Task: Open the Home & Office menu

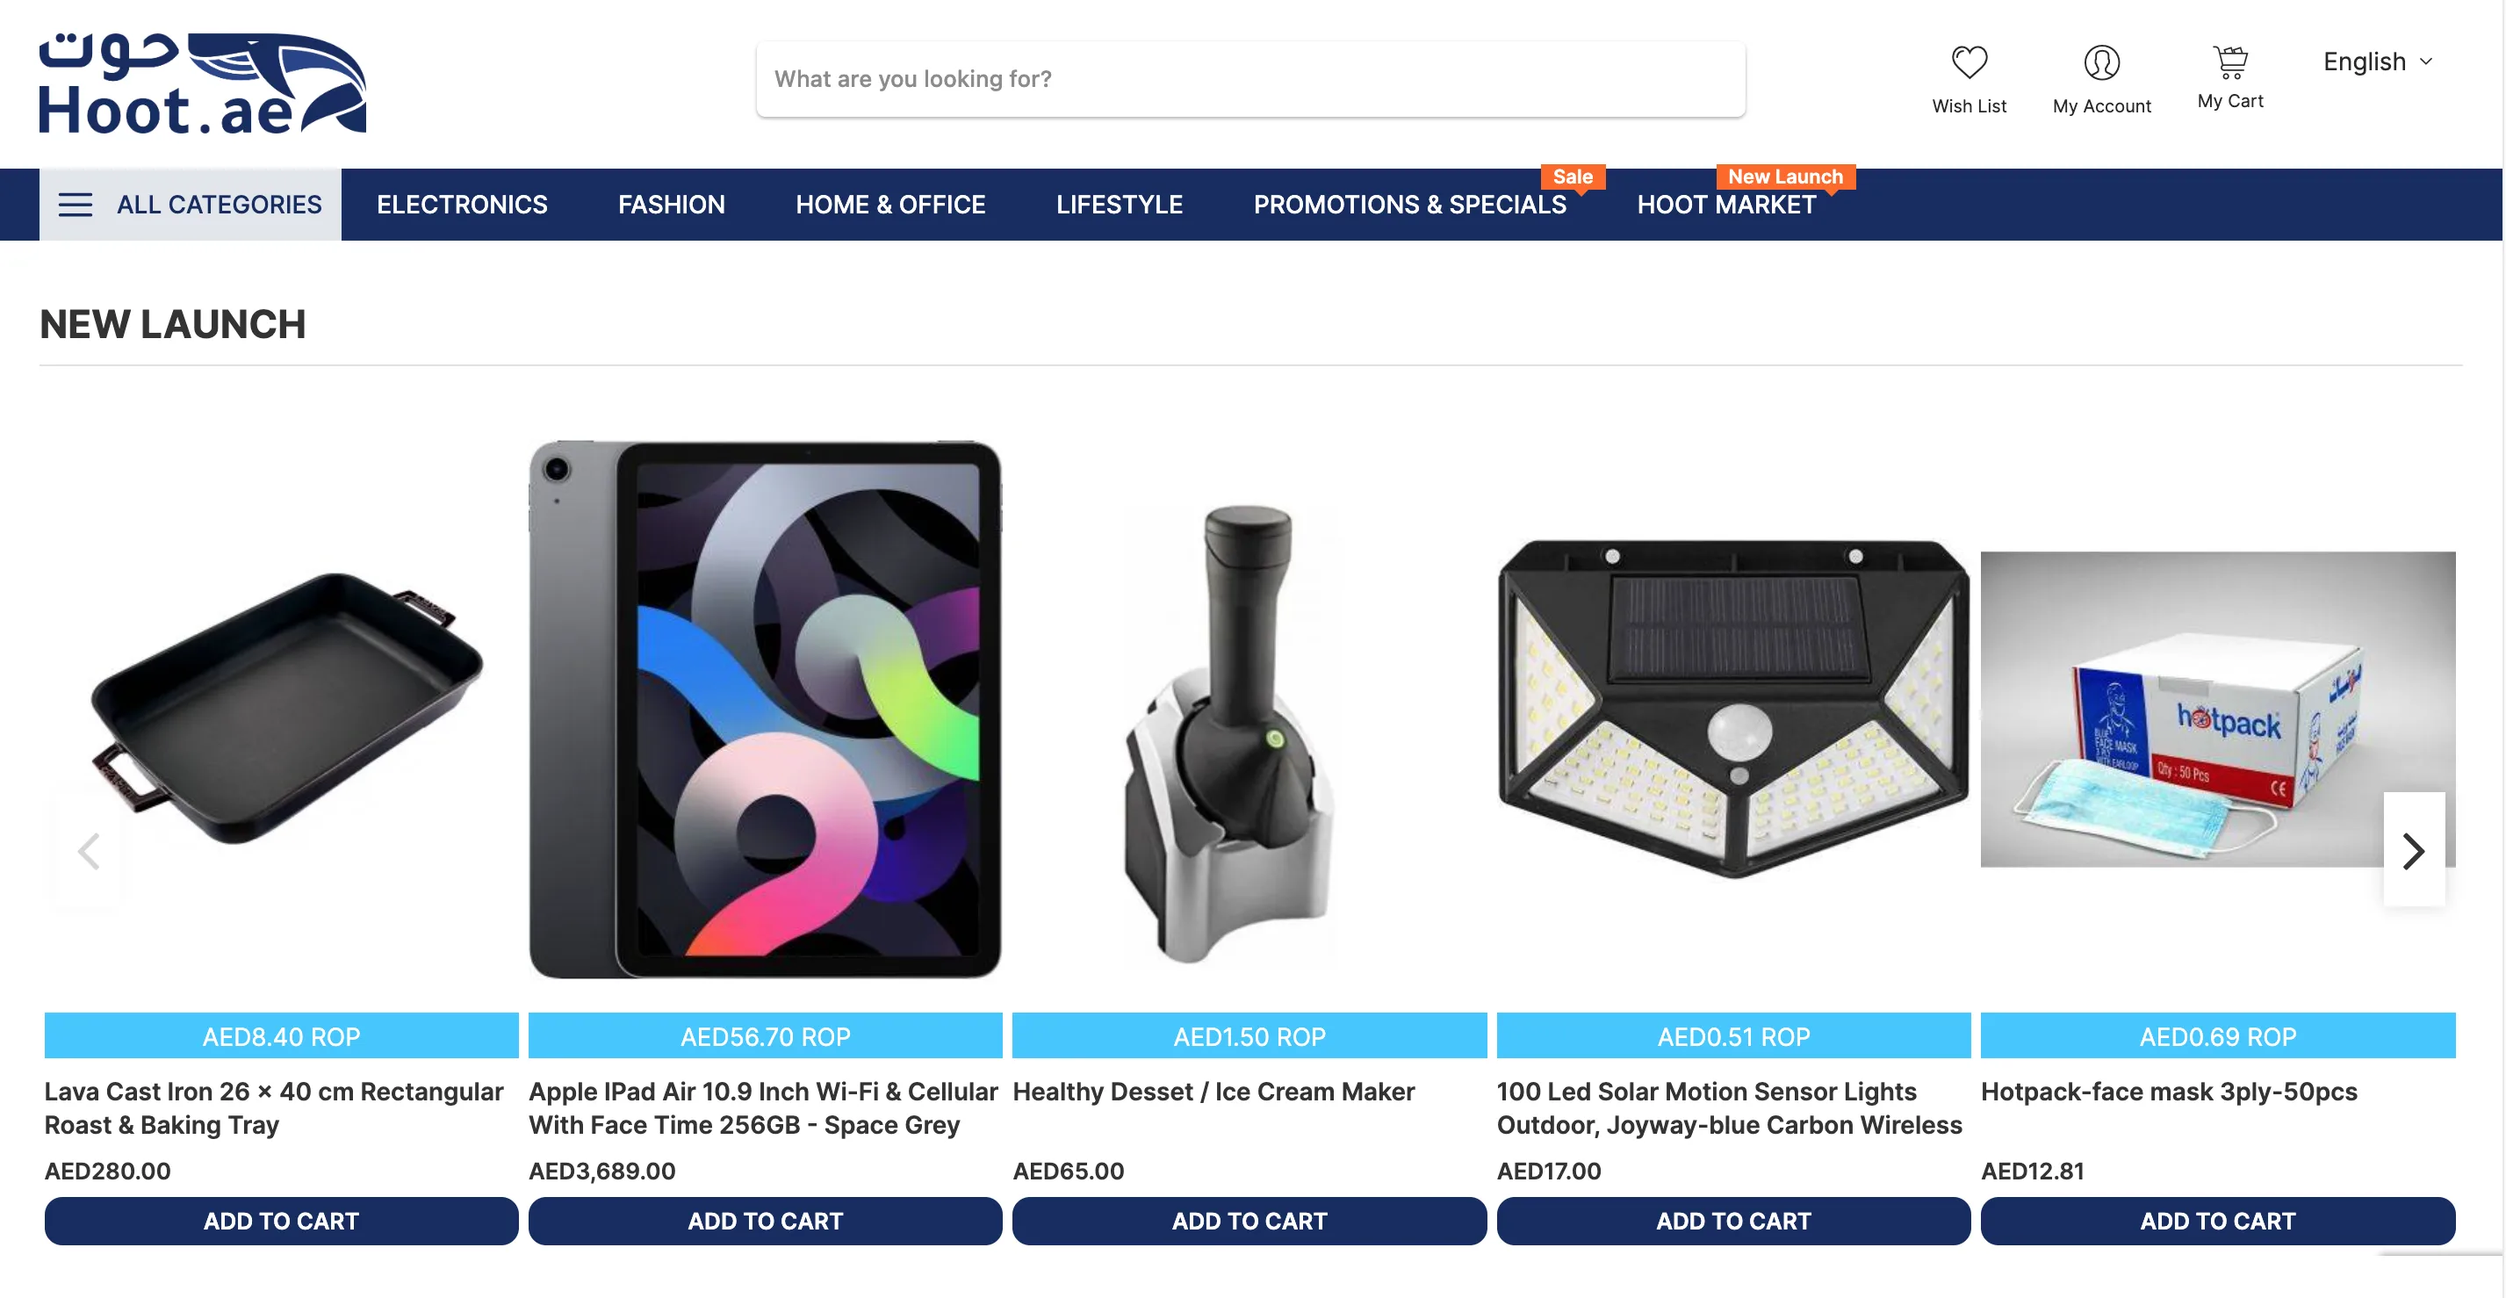Action: [890, 205]
